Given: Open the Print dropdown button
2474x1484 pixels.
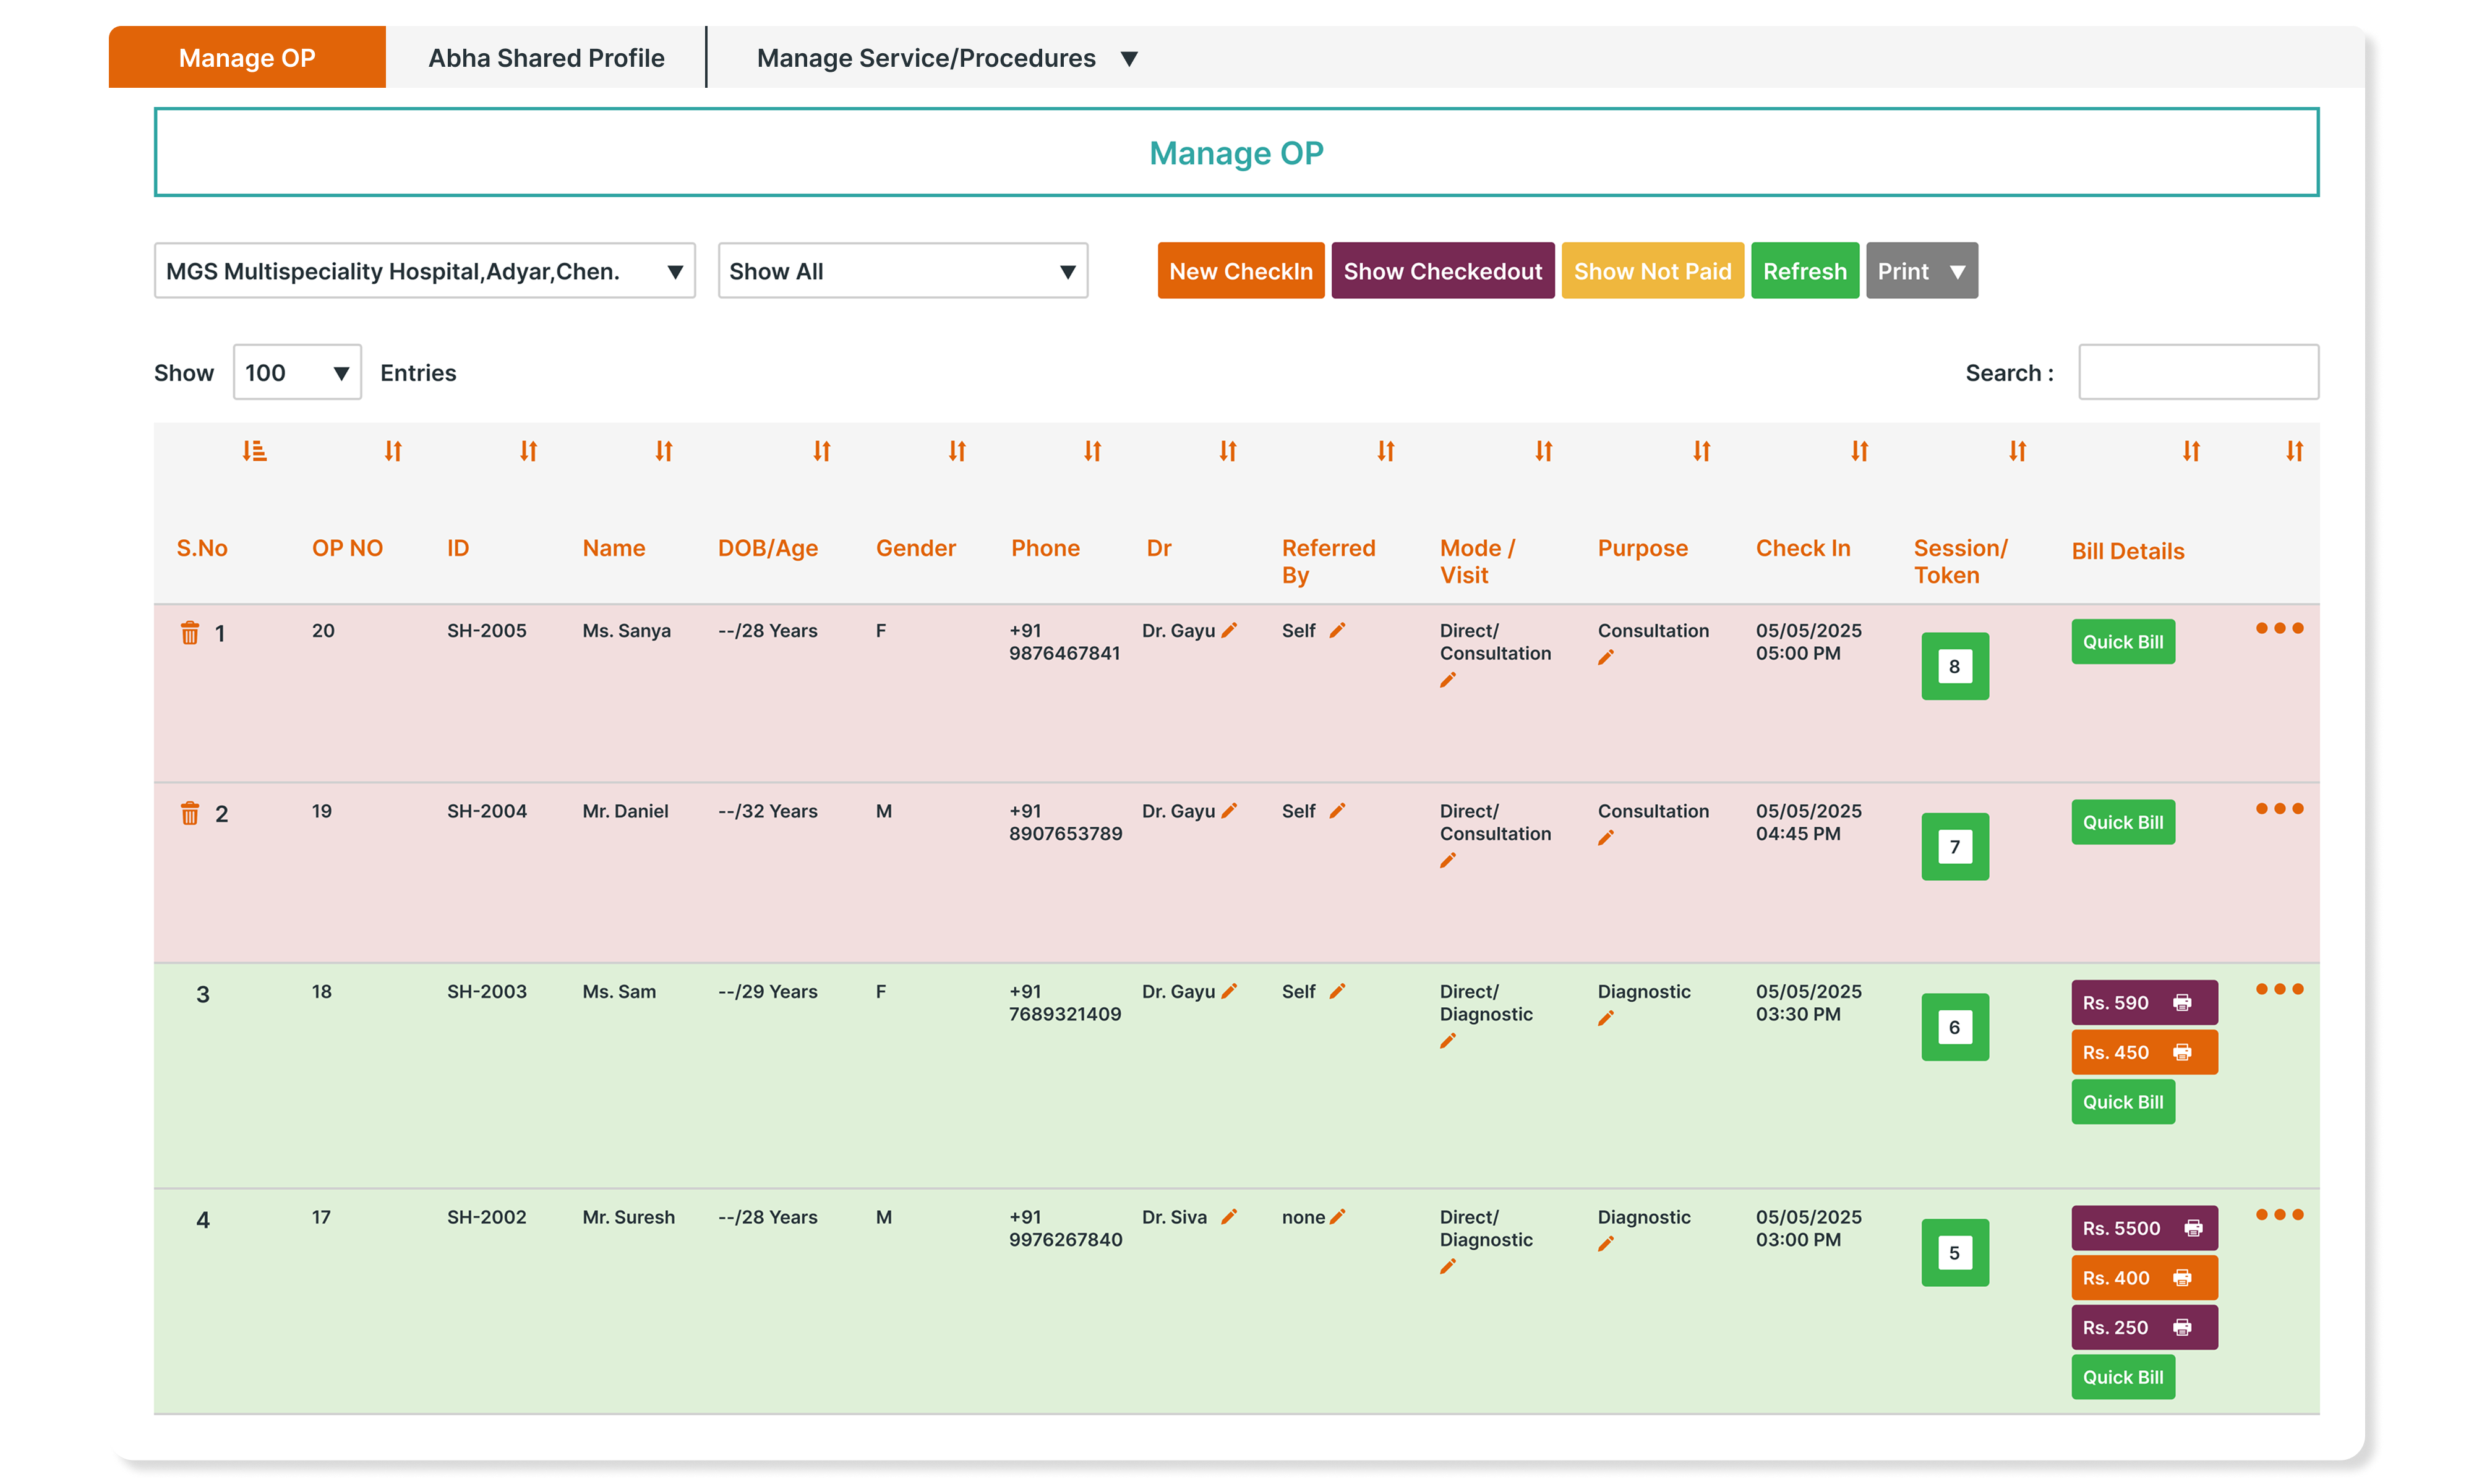Looking at the screenshot, I should [1921, 271].
